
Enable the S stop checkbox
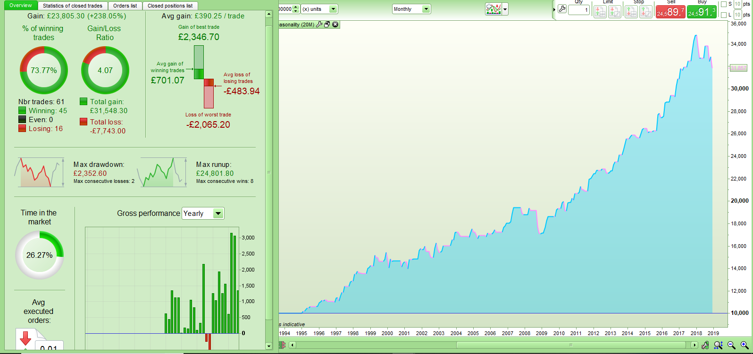pyautogui.click(x=724, y=4)
